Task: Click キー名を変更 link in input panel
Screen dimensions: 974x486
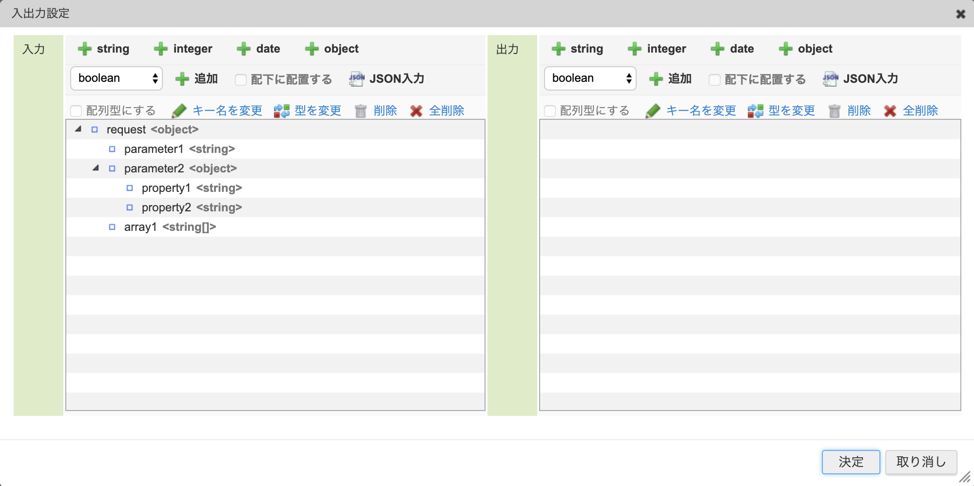Action: point(228,111)
